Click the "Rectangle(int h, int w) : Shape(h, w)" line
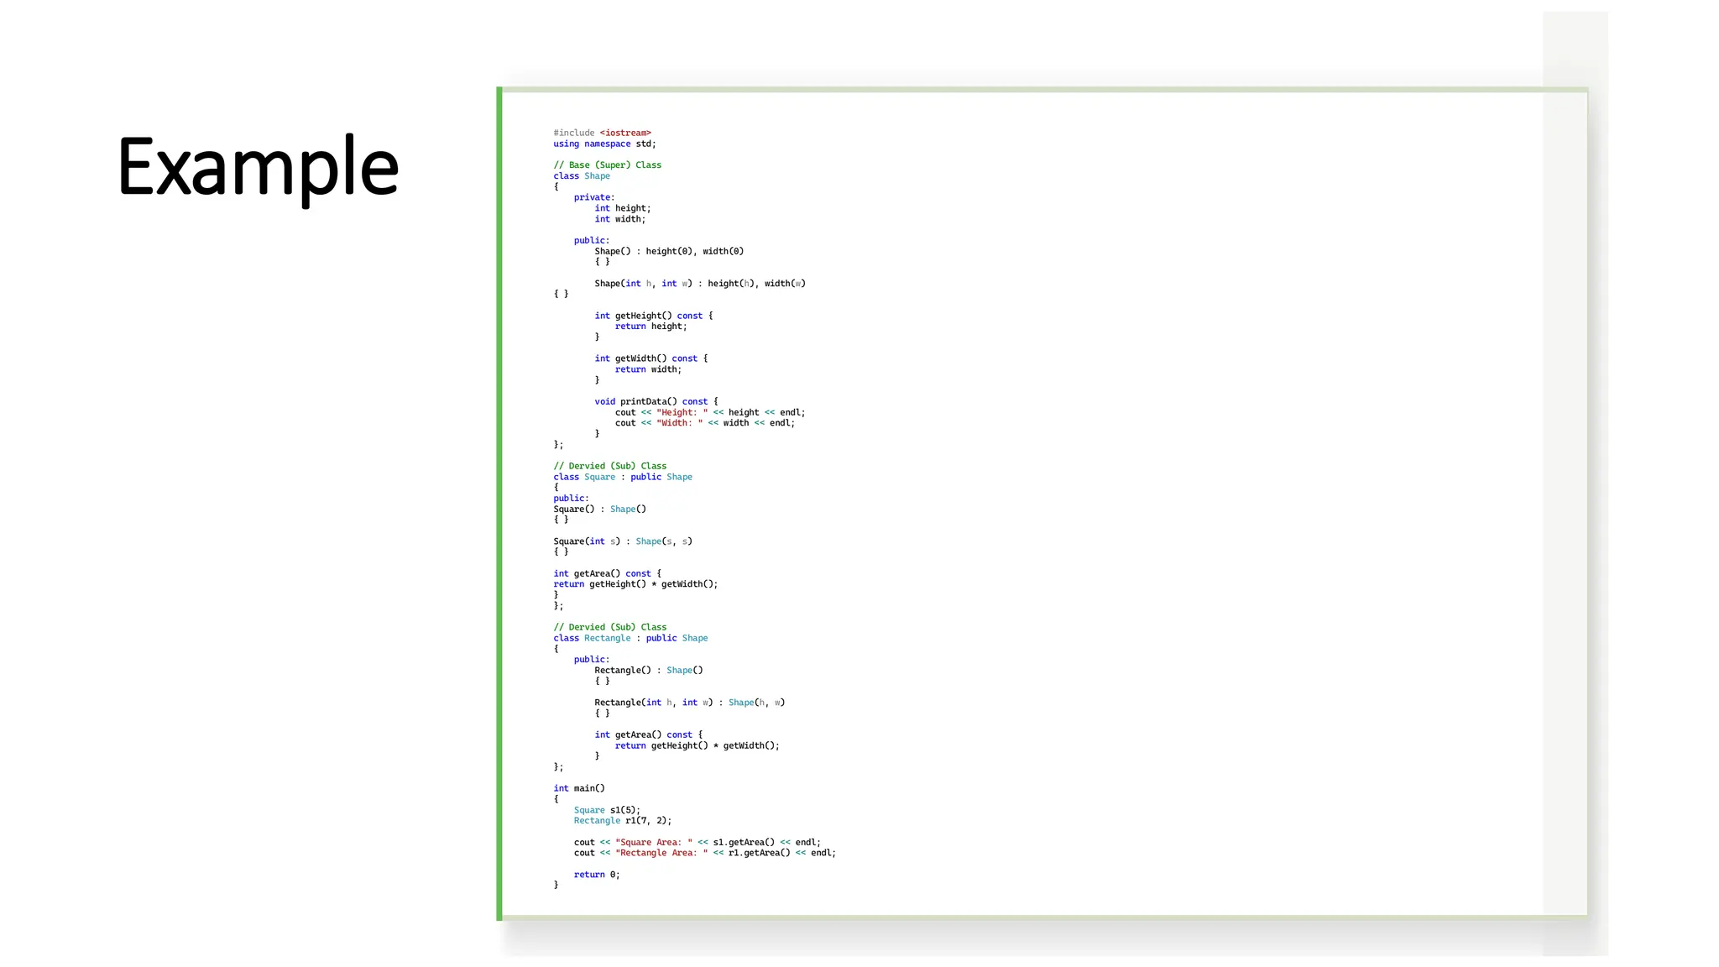1719x967 pixels. click(x=690, y=703)
